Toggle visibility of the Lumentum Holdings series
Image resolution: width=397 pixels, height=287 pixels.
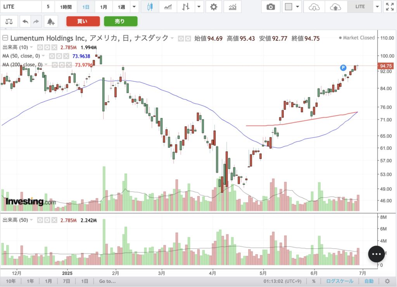(181, 39)
